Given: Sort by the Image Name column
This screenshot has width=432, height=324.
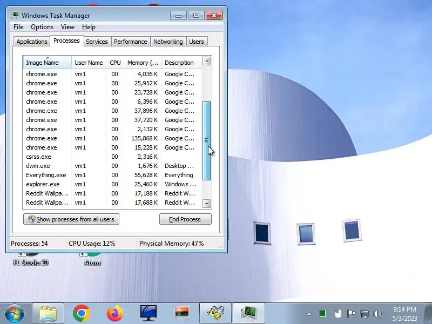Looking at the screenshot, I should (x=48, y=63).
